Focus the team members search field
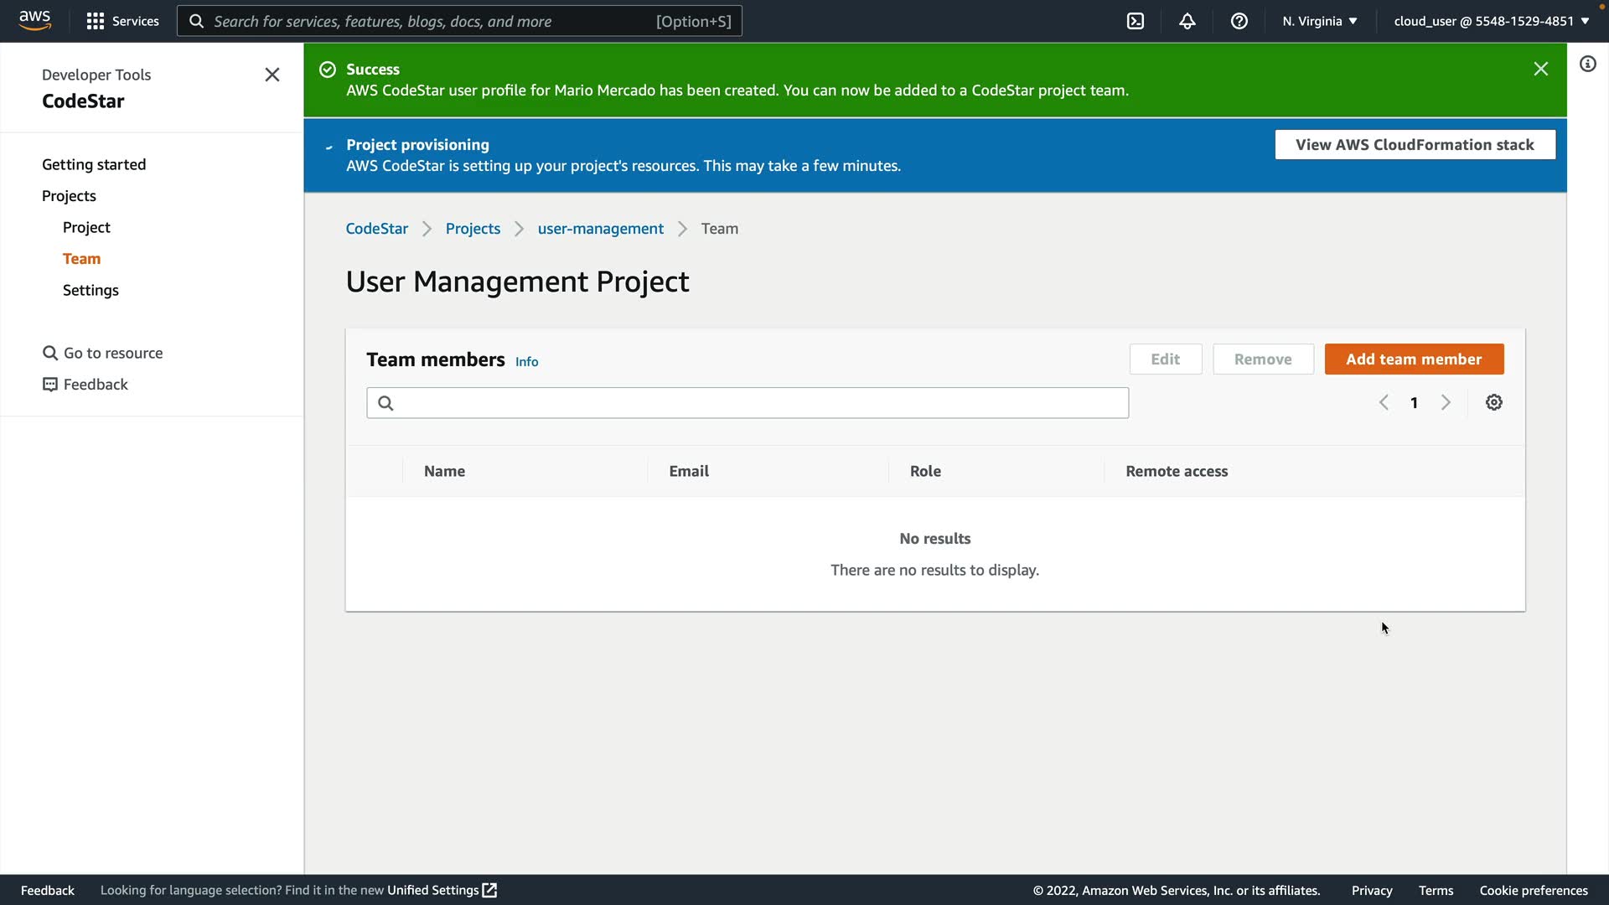Image resolution: width=1609 pixels, height=905 pixels. coord(748,403)
